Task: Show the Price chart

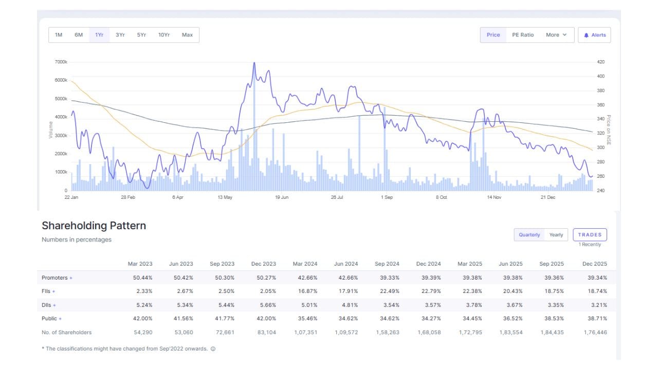Action: click(x=493, y=35)
